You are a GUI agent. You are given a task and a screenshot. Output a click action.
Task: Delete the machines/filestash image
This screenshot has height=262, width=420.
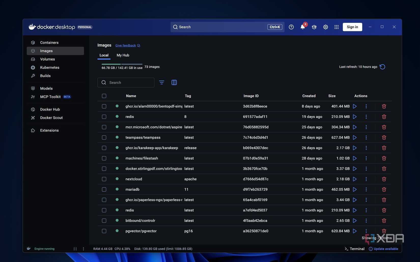point(384,158)
